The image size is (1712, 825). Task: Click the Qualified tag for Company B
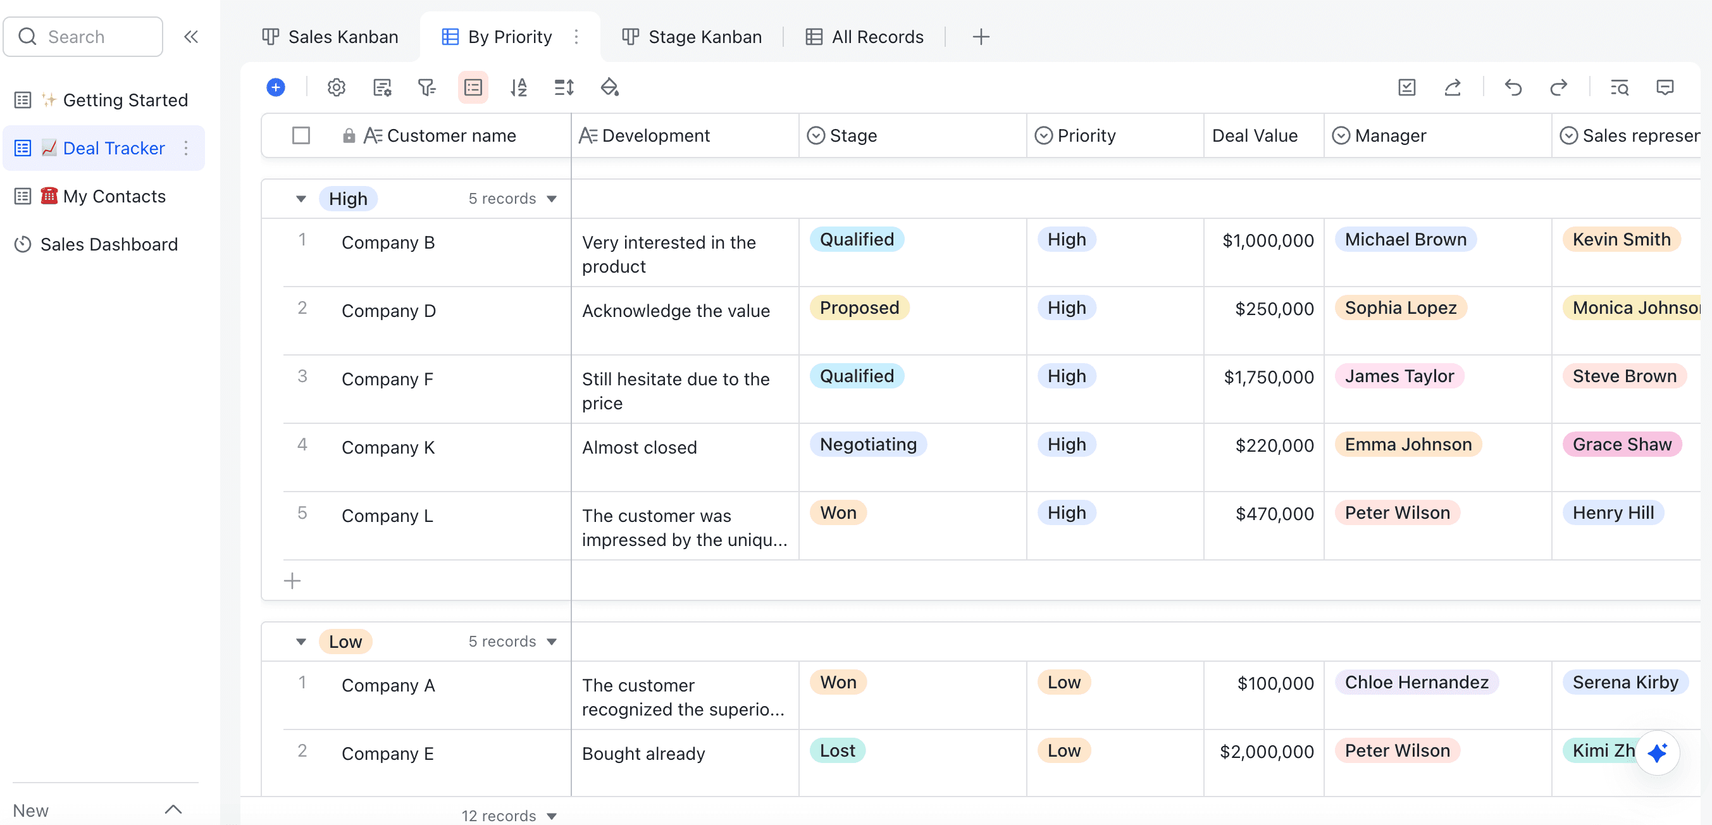(x=856, y=239)
